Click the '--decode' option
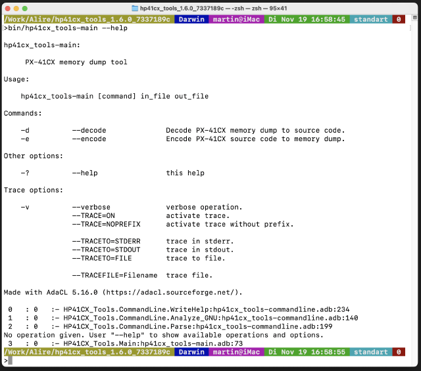Viewport: 421px width, 371px height. coord(89,130)
